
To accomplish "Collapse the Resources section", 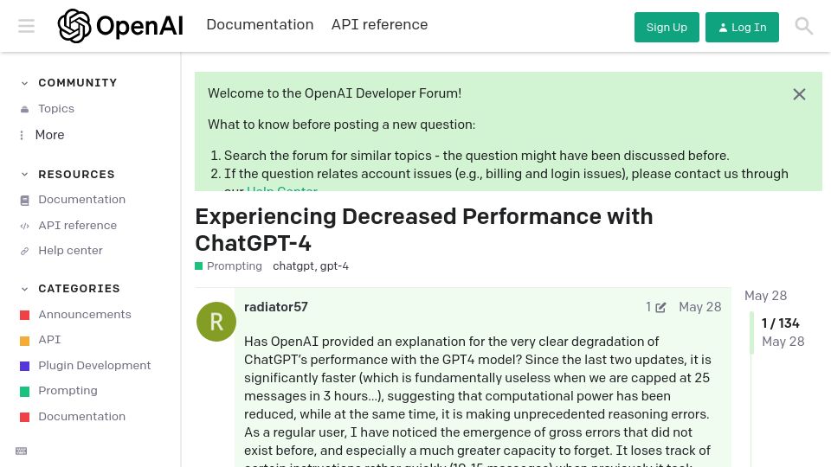I will tap(24, 174).
